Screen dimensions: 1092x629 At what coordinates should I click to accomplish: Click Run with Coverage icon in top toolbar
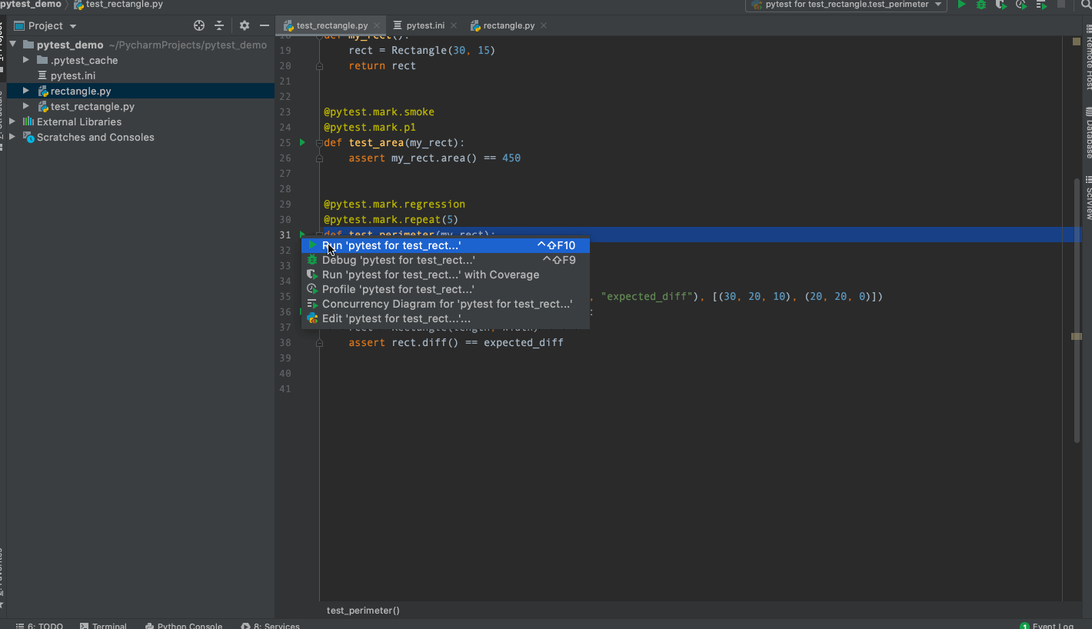pos(1000,5)
